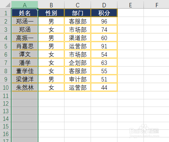Click the score cell 51
Image resolution: width=169 pixels, height=142 pixels.
tap(104, 79)
